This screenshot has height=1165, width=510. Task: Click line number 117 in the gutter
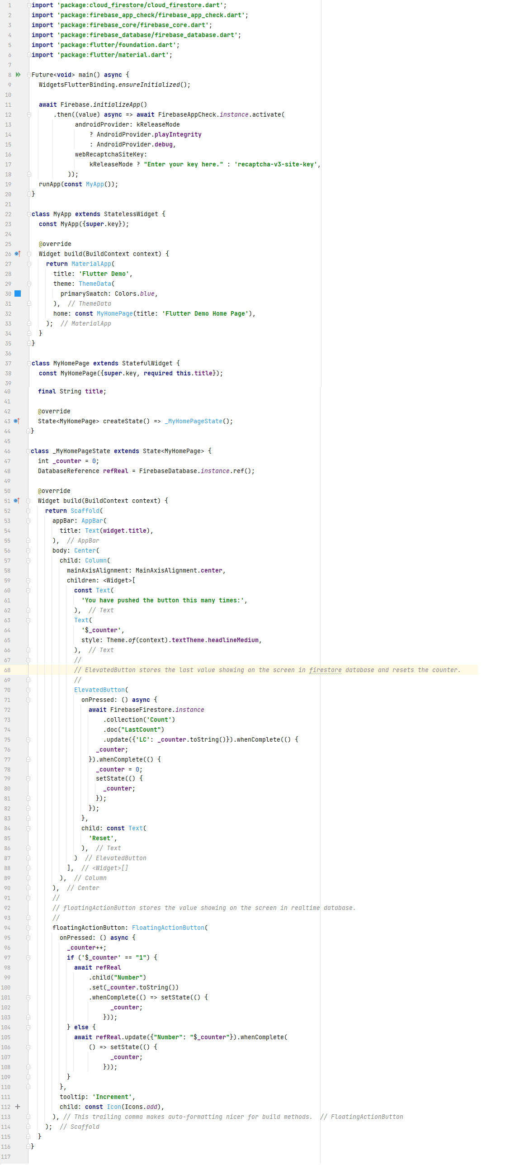(6, 1156)
